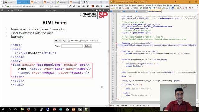The height and width of the screenshot is (112, 199).
Task: Open Encoding menu in Notepad++
Action: pos(132,5)
